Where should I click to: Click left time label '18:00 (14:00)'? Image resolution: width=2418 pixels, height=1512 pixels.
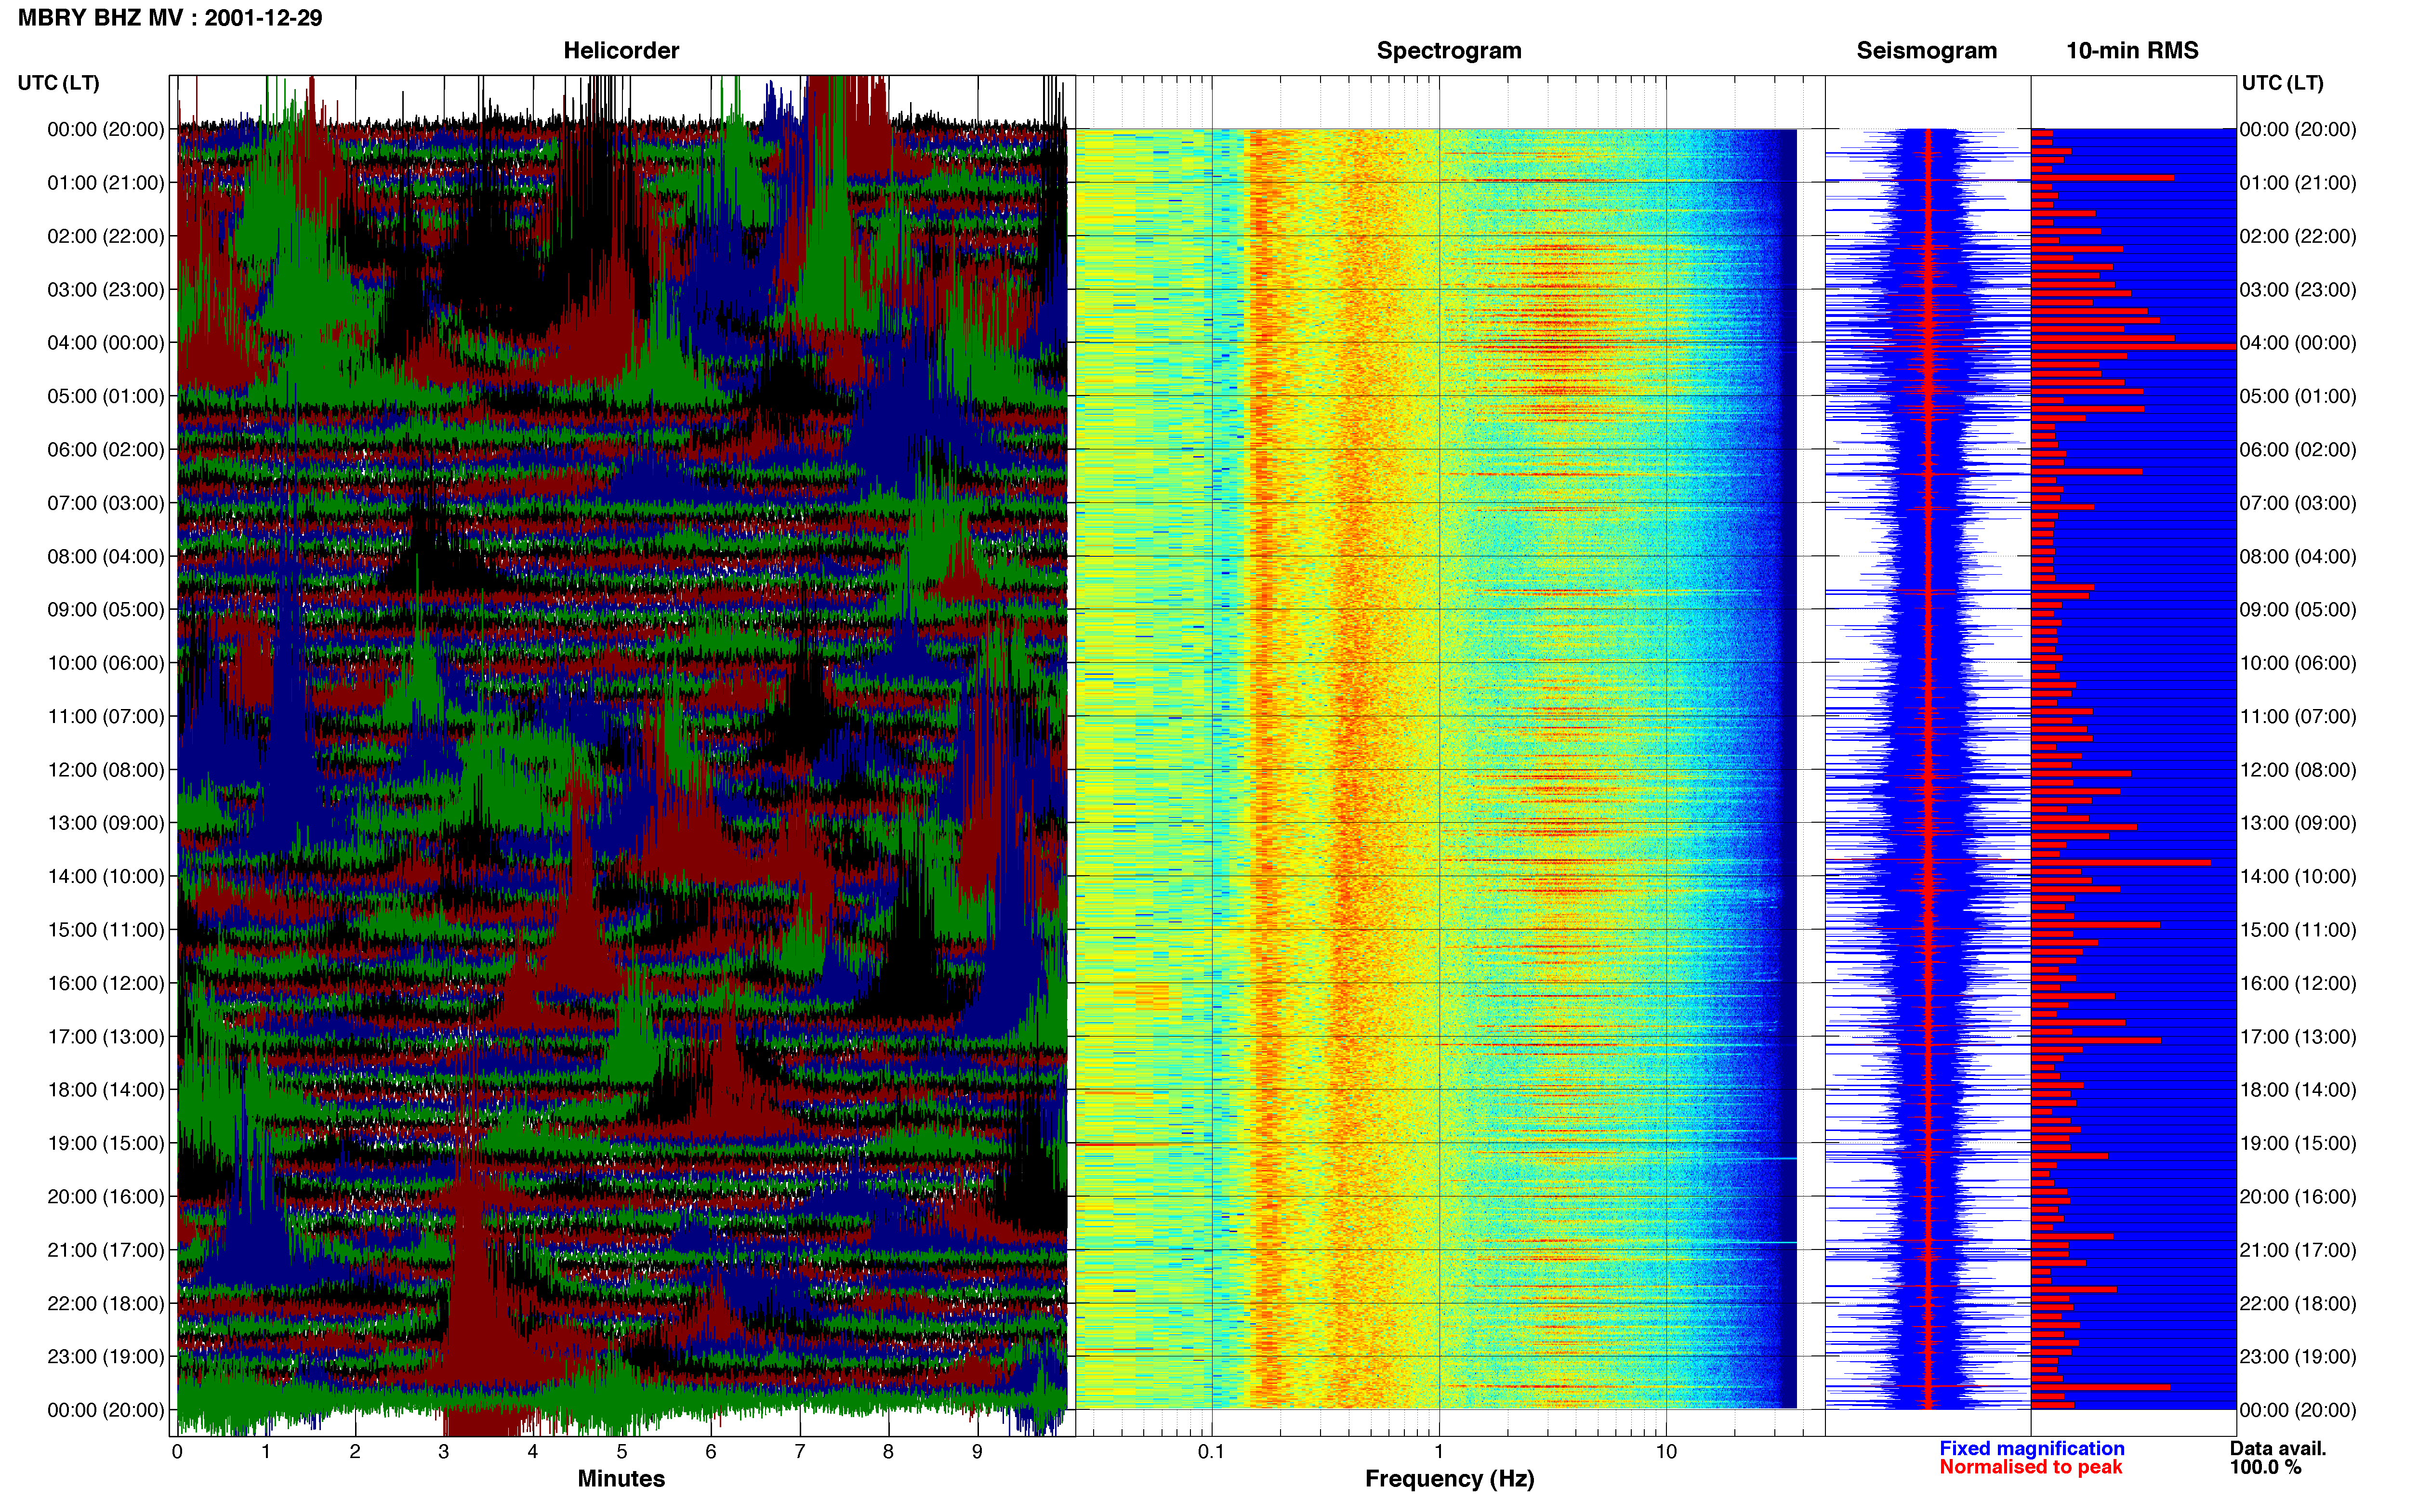[x=106, y=1090]
